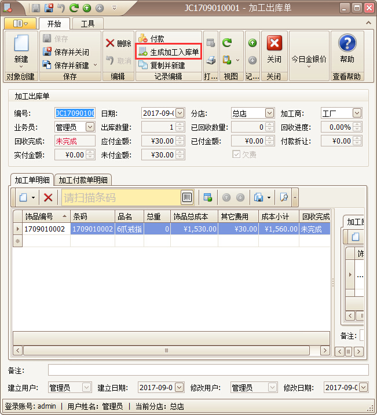Click the 付款 payment icon button
The height and width of the screenshot is (415, 377).
[x=151, y=39]
